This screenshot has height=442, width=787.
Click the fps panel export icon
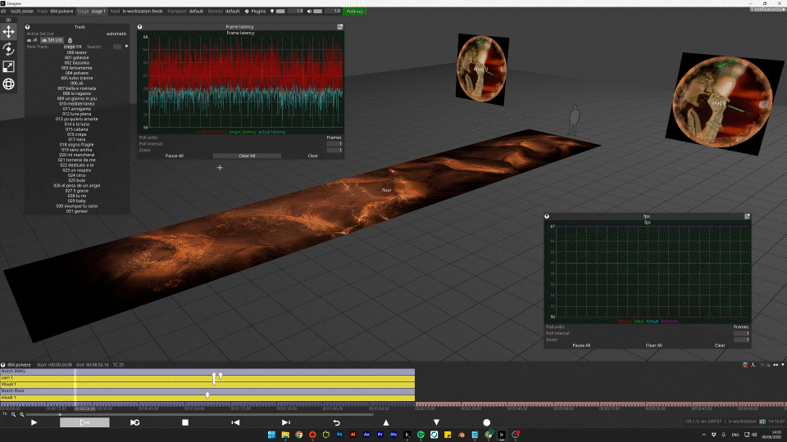[x=747, y=216]
